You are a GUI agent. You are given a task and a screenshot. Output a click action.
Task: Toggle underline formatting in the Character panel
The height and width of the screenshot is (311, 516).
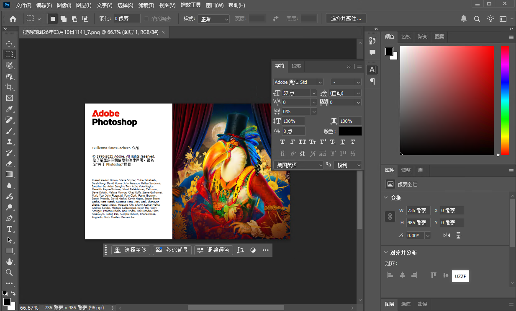click(x=342, y=142)
